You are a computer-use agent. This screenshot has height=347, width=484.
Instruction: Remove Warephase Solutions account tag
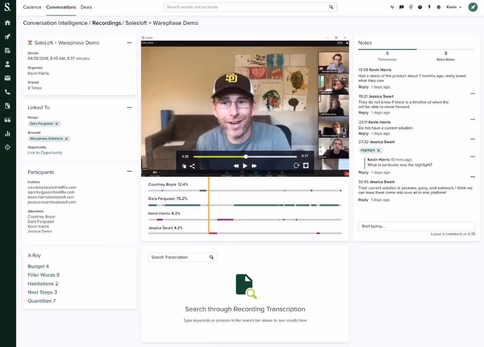(x=66, y=139)
